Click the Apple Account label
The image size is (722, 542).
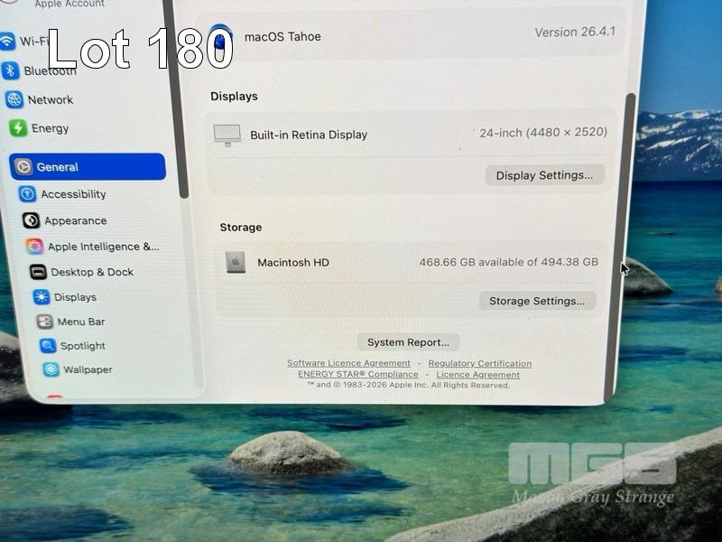(x=70, y=5)
